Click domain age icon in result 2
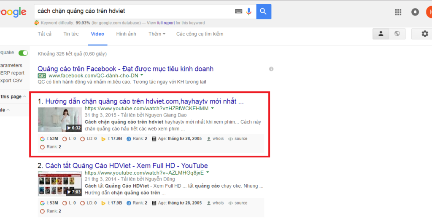 pyautogui.click(x=154, y=203)
